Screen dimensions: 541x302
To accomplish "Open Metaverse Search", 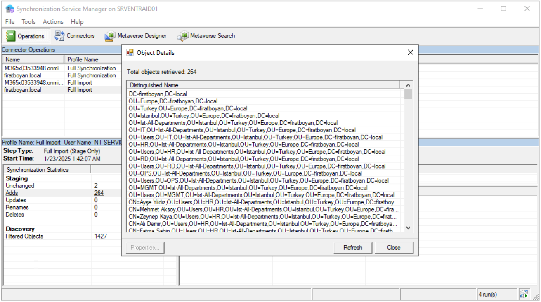I will [x=206, y=36].
